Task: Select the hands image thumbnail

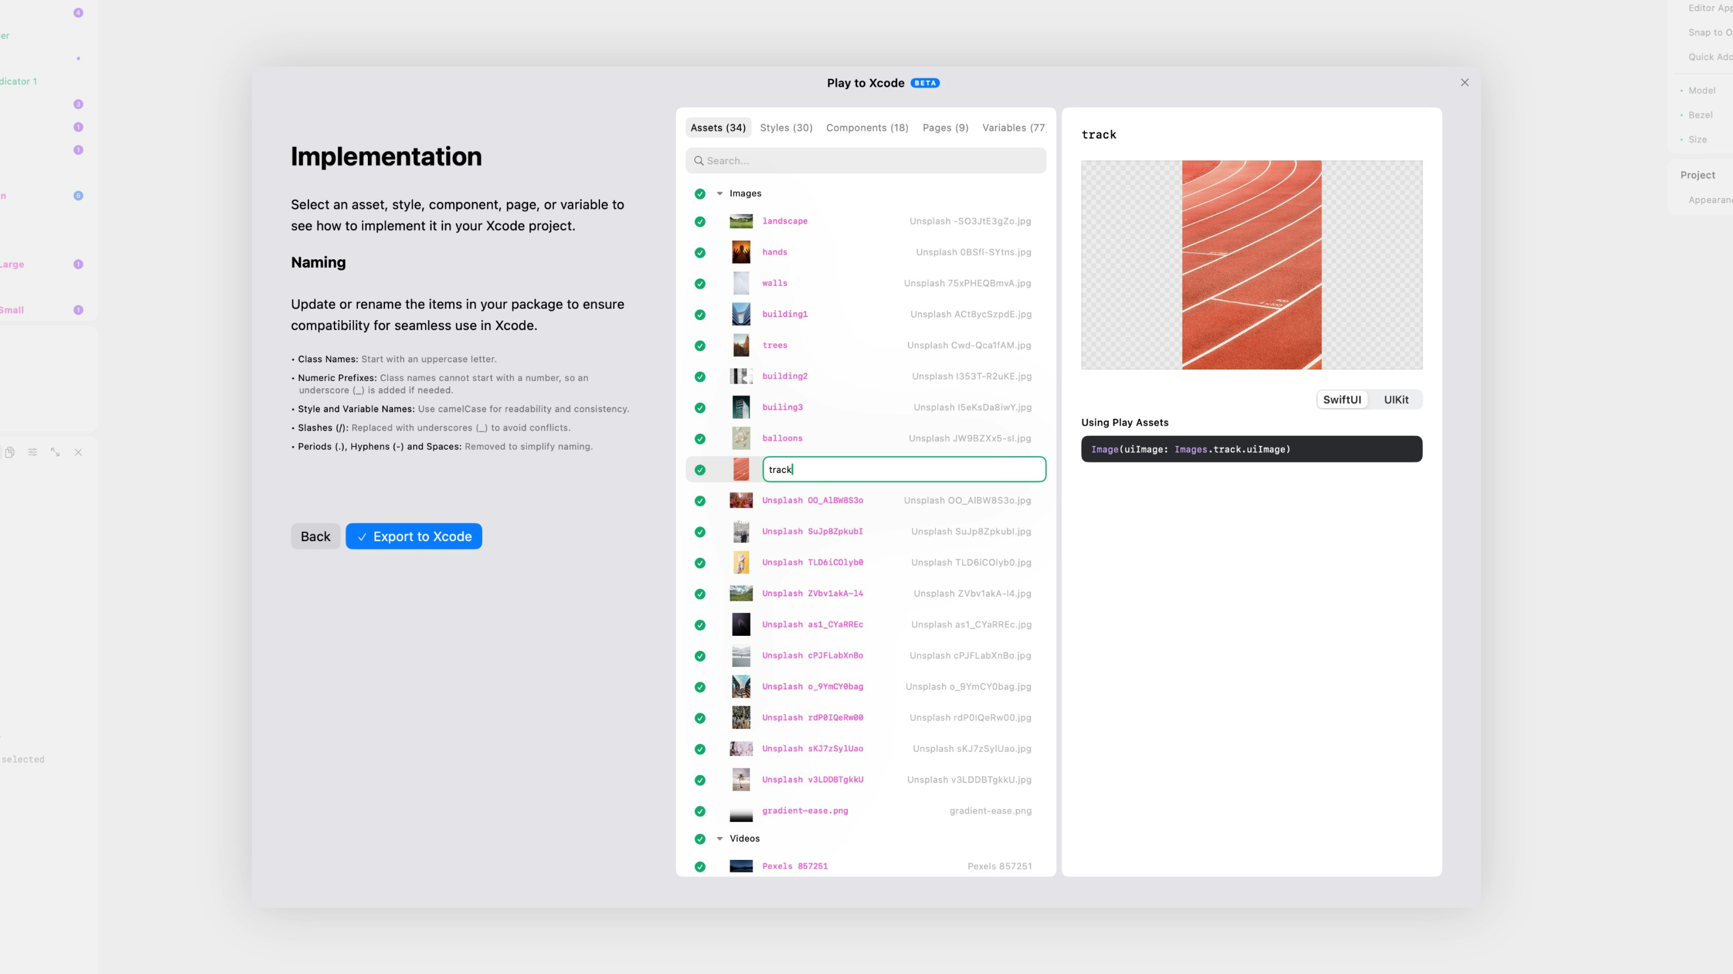Action: coord(741,252)
